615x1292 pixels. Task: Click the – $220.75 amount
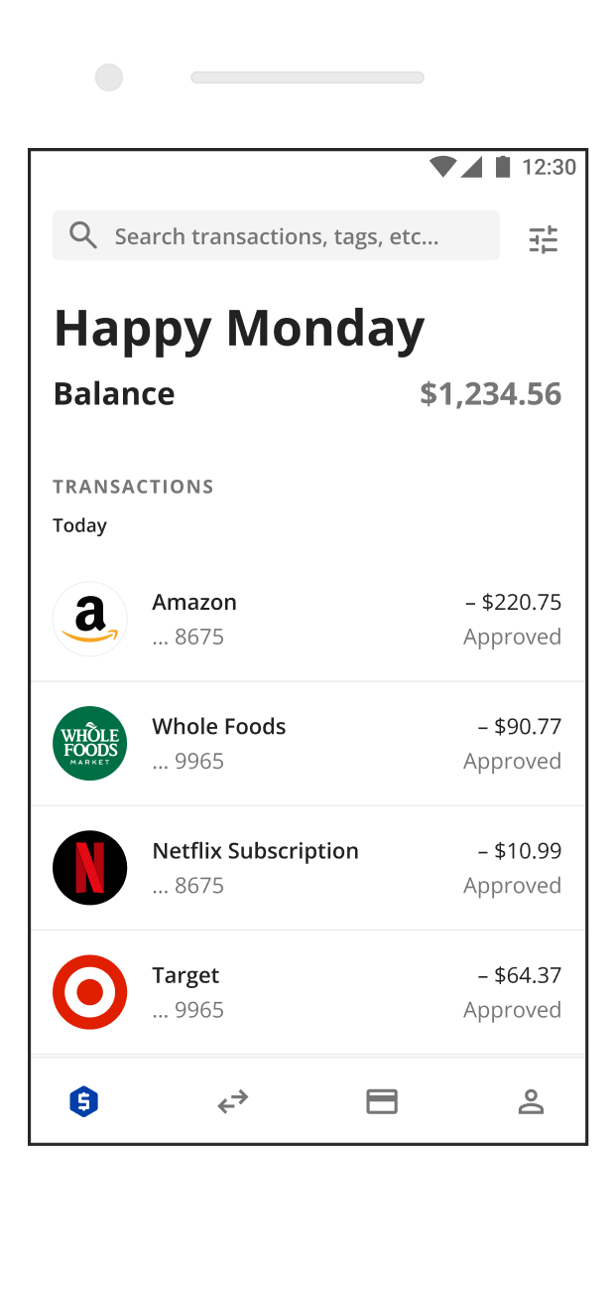point(513,603)
